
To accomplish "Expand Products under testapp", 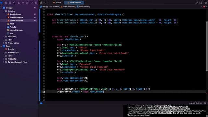I will [x=4, y=36].
